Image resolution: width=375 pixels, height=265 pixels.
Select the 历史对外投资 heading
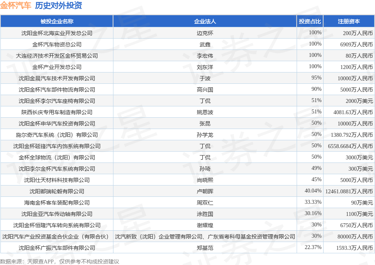click(58, 5)
